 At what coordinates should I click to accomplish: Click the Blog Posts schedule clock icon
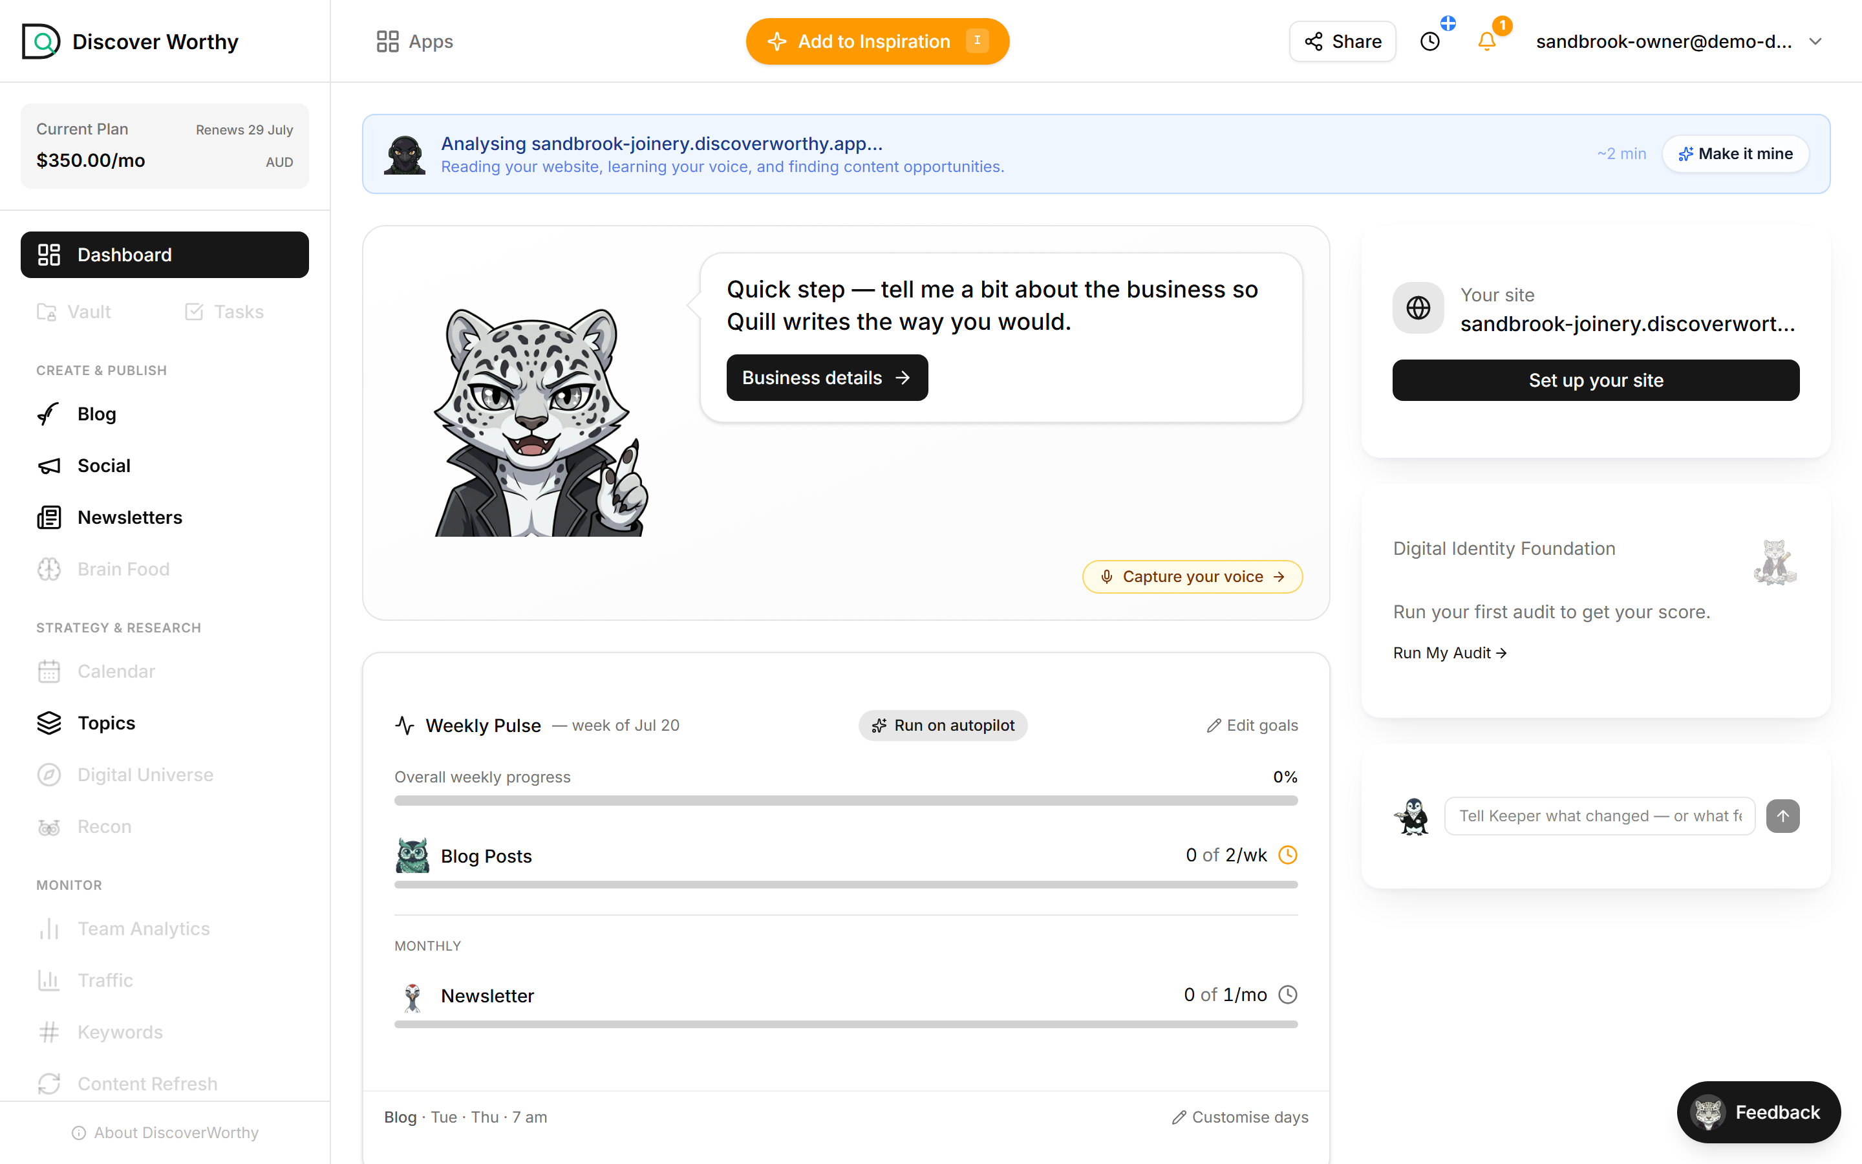tap(1287, 856)
